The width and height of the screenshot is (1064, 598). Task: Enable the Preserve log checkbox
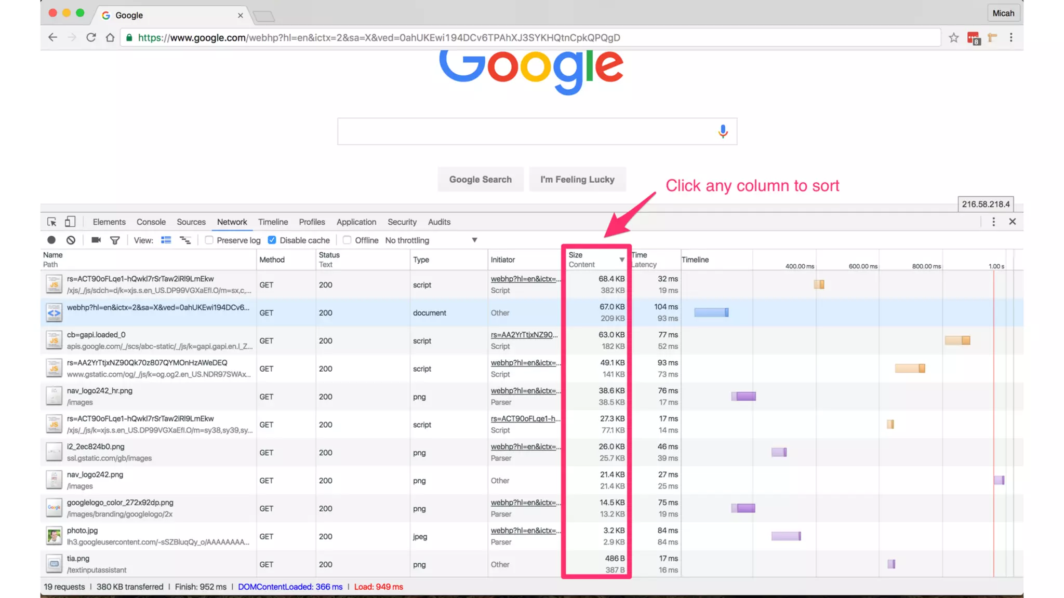pyautogui.click(x=209, y=240)
